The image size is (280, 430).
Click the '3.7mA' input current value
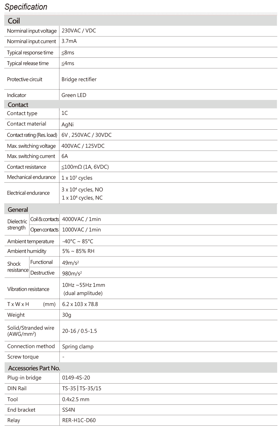(x=69, y=41)
